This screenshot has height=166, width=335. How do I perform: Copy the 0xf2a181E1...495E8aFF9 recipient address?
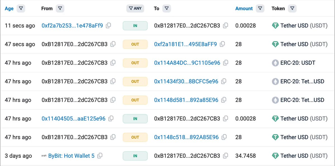tap(222, 44)
